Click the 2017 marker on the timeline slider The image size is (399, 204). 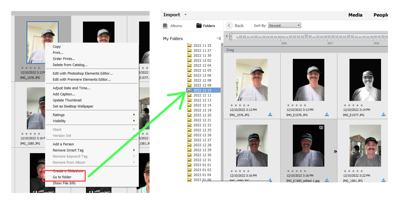click(330, 43)
